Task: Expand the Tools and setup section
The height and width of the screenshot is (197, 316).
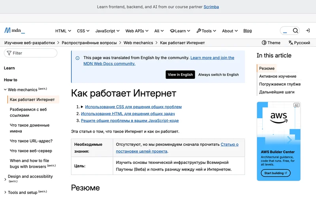Action: coord(5,192)
